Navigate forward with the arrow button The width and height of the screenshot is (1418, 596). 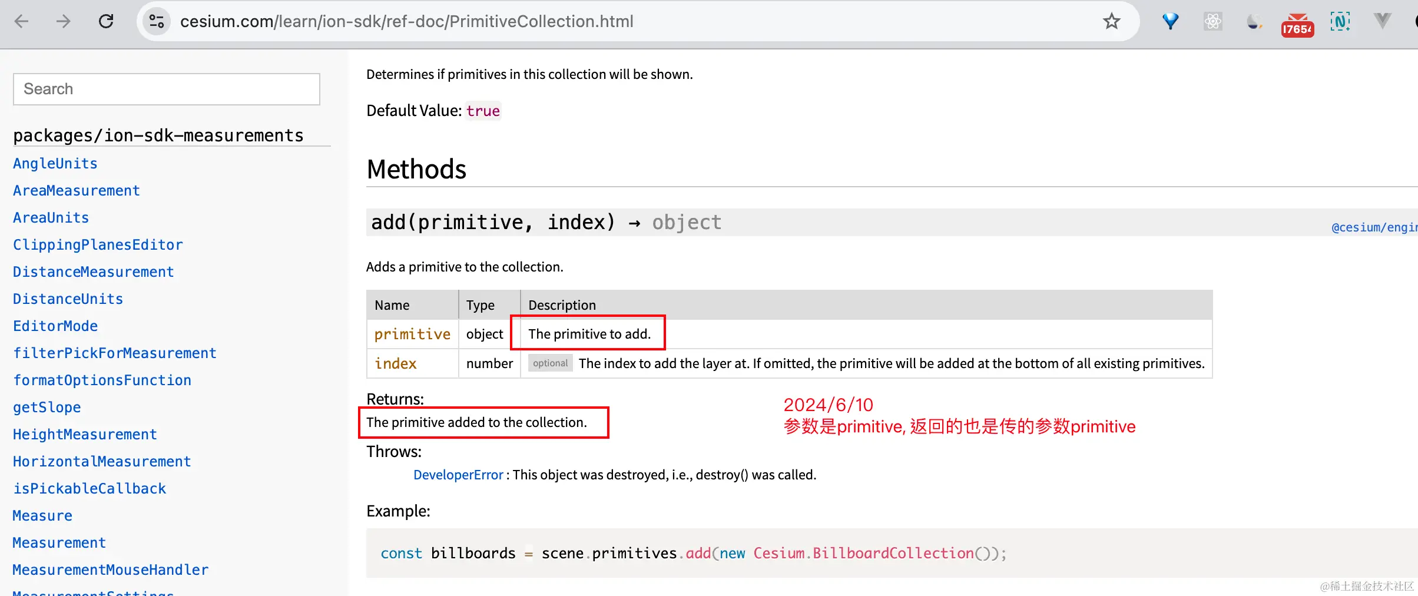[x=63, y=21]
